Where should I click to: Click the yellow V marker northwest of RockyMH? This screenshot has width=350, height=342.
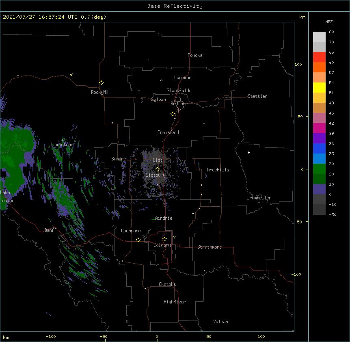[x=71, y=75]
